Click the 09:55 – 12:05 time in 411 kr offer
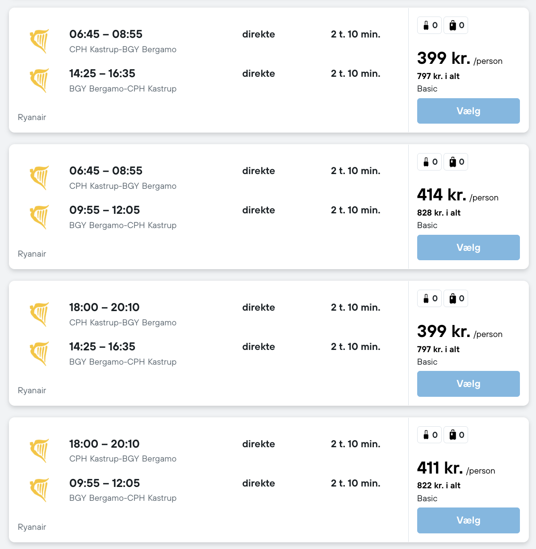536x549 pixels. 105,483
